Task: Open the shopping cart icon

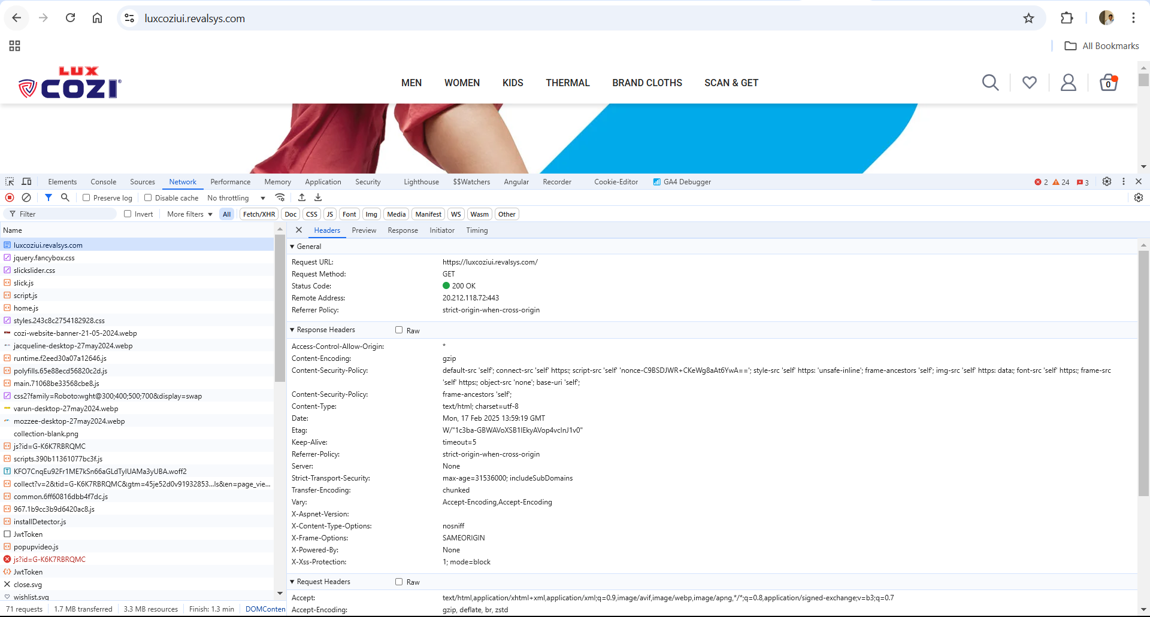Action: click(1108, 83)
